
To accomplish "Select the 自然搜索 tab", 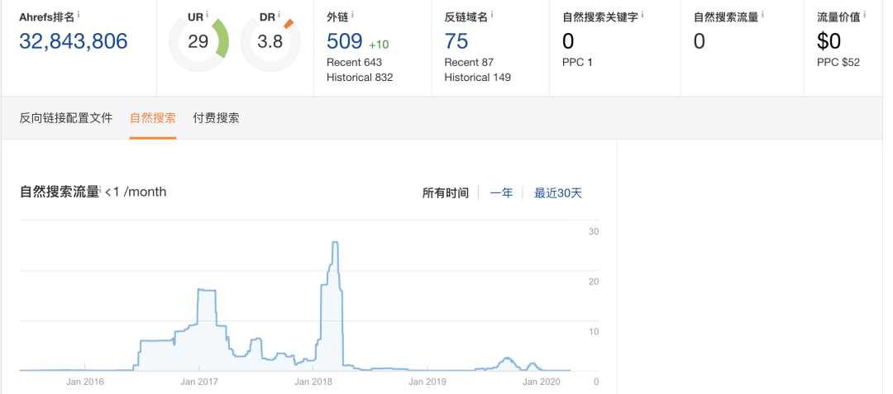I will 152,118.
